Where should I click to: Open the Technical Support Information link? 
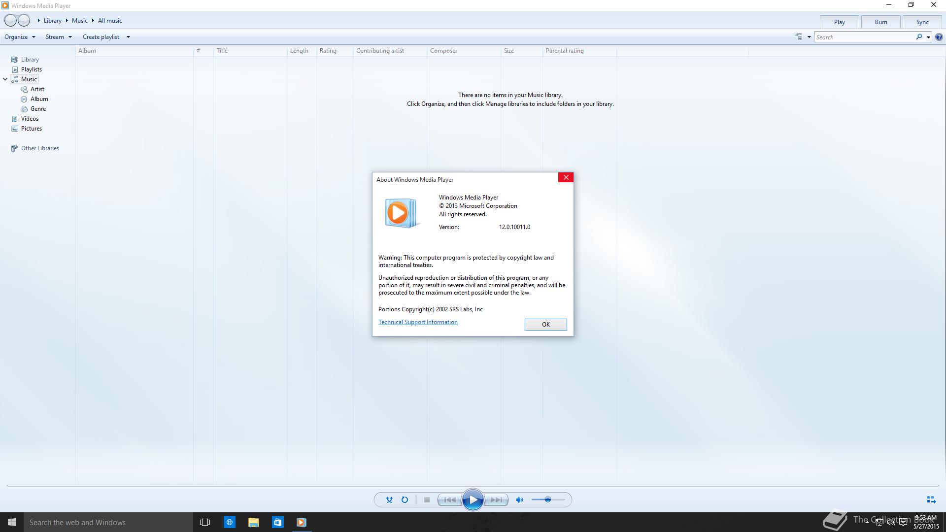pos(418,322)
